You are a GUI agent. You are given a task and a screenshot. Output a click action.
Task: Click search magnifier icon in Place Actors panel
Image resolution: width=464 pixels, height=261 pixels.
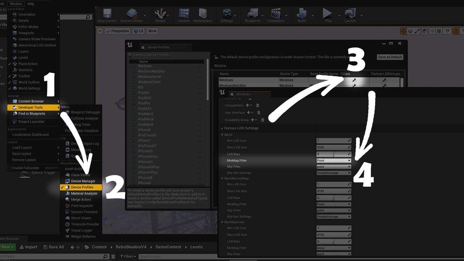click(x=88, y=17)
